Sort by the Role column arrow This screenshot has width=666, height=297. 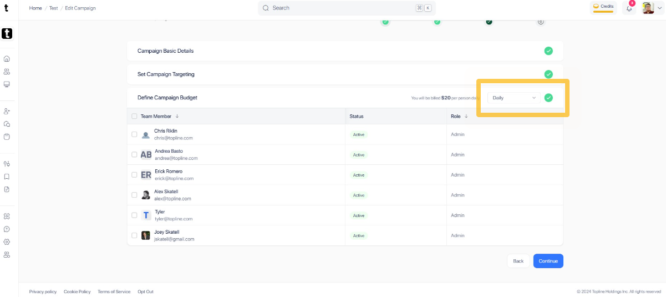(466, 116)
